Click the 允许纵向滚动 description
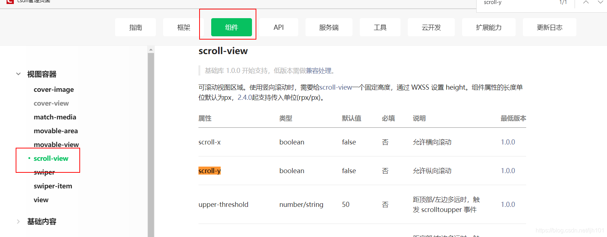The height and width of the screenshot is (237, 607). pyautogui.click(x=432, y=171)
